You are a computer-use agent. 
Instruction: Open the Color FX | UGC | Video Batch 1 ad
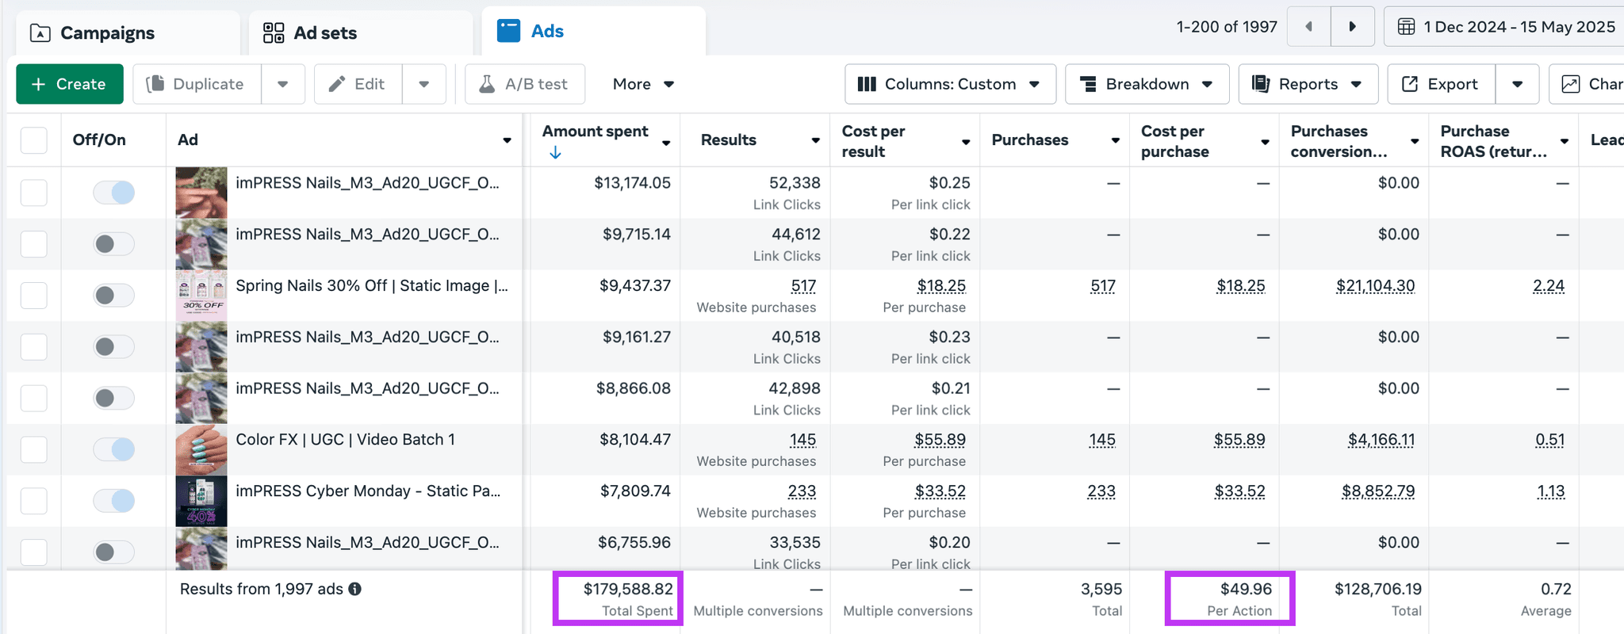(x=346, y=440)
